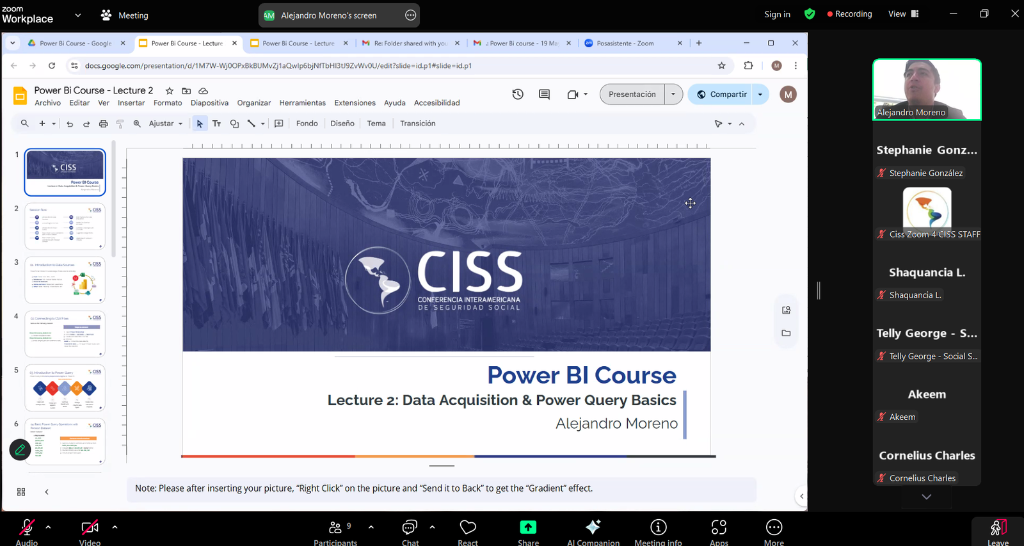Open a new browser tab
The height and width of the screenshot is (546, 1024).
tap(699, 43)
